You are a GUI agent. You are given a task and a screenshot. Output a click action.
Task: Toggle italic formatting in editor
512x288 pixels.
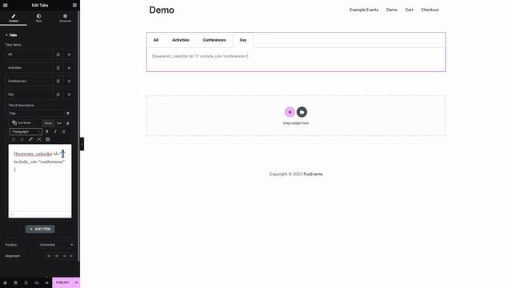55,131
